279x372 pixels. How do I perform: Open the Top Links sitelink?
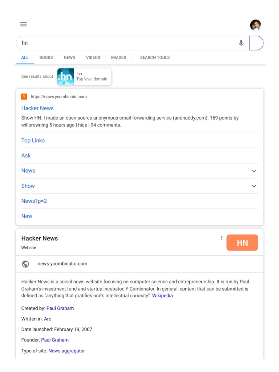33,141
